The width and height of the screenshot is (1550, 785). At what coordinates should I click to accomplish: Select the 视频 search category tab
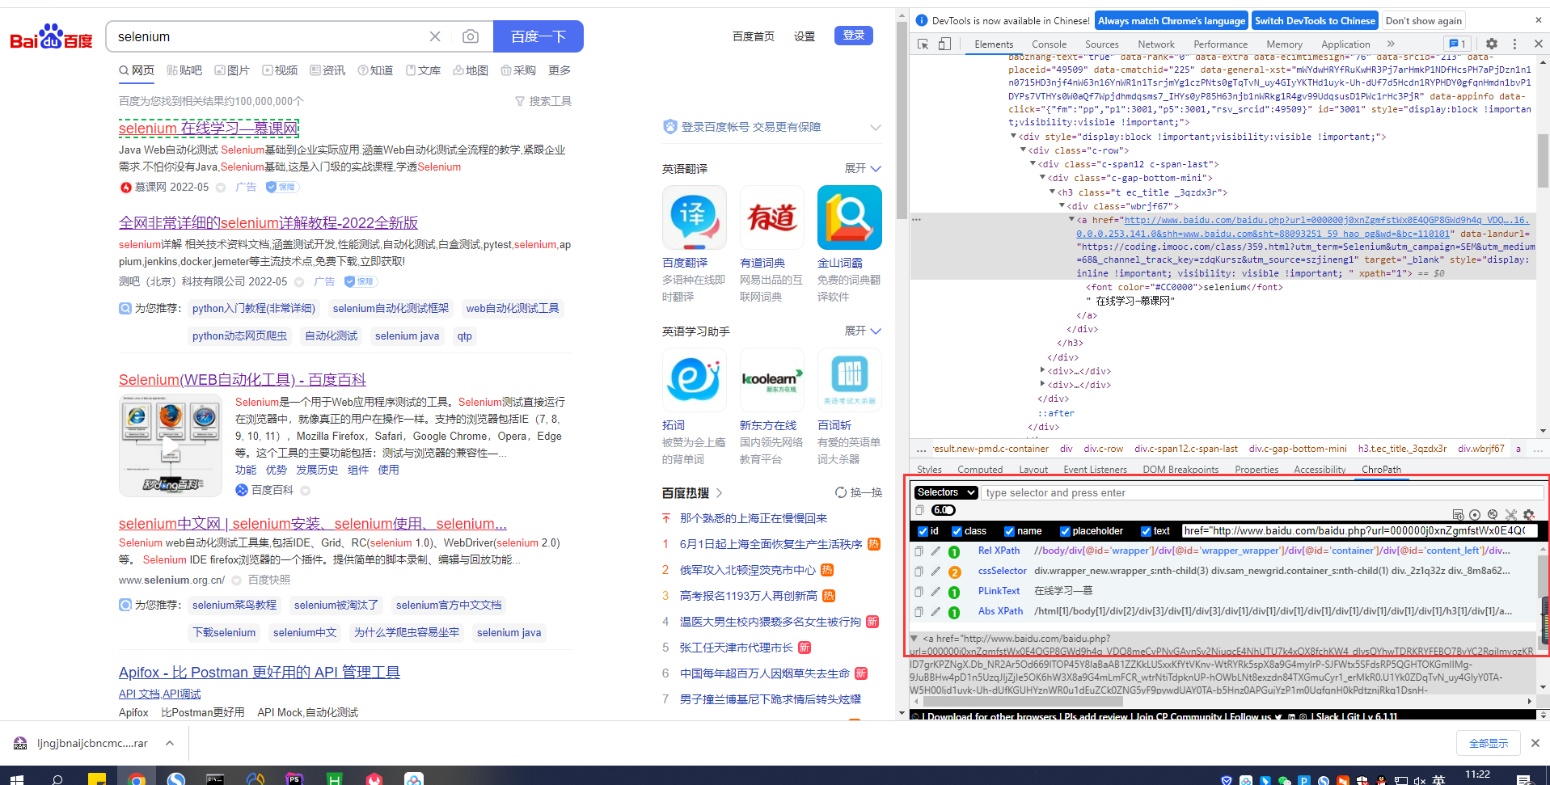tap(280, 70)
